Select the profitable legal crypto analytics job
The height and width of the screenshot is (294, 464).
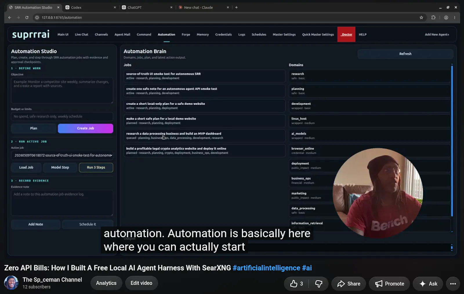click(204, 151)
